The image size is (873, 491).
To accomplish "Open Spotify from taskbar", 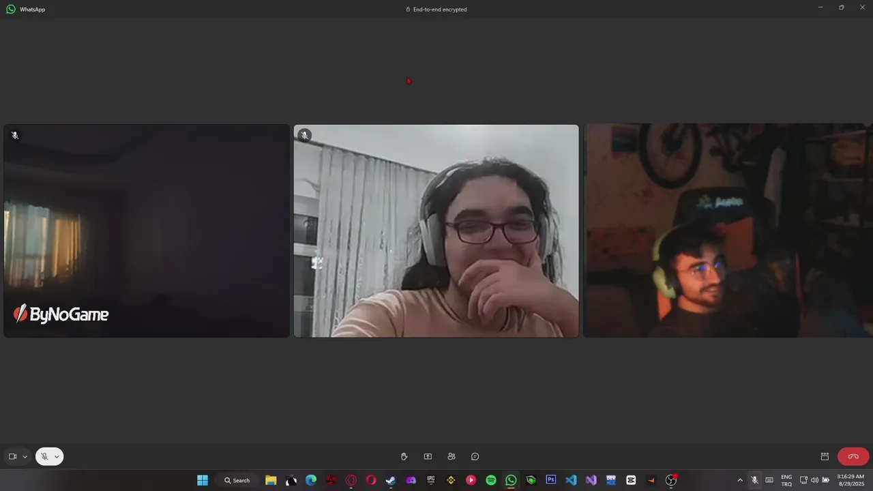I will (x=491, y=480).
